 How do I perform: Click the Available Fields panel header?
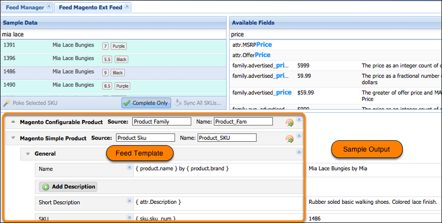coord(336,23)
